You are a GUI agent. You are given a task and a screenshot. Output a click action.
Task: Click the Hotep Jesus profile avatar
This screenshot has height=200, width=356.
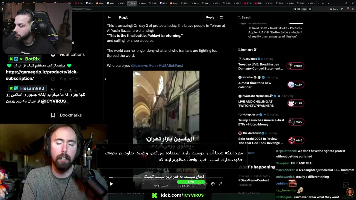coord(240,114)
